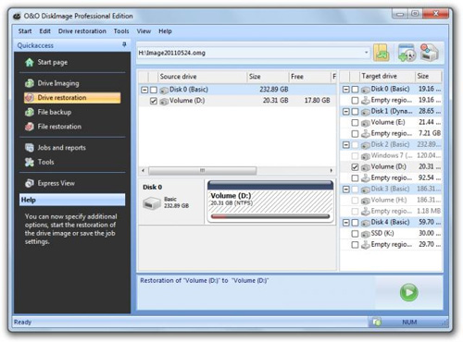Click the source list horizontal scrollbar

(x=237, y=170)
